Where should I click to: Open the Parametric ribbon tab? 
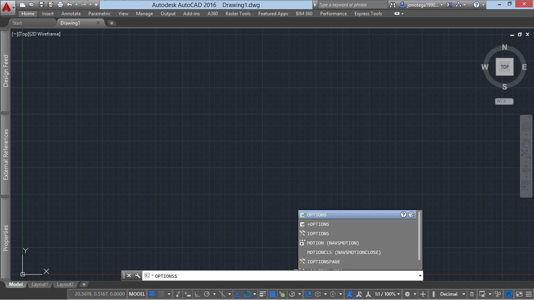(99, 14)
